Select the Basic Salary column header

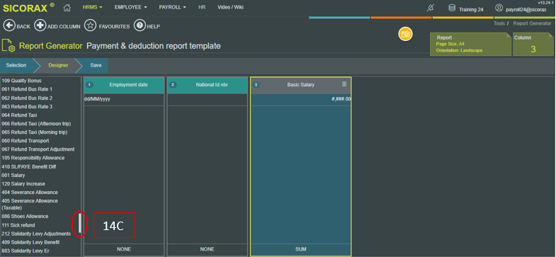click(301, 85)
